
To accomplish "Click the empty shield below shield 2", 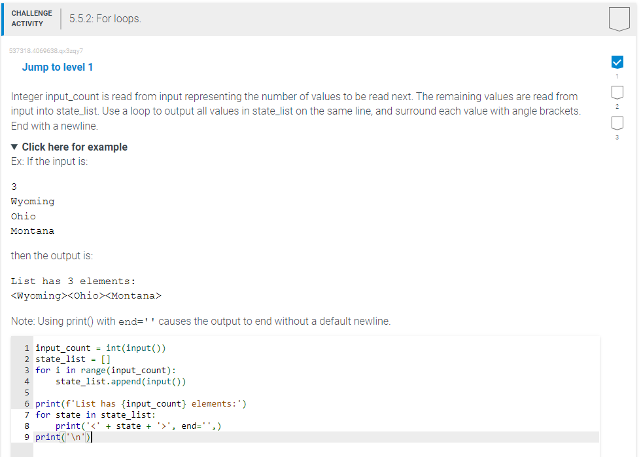I will click(617, 124).
